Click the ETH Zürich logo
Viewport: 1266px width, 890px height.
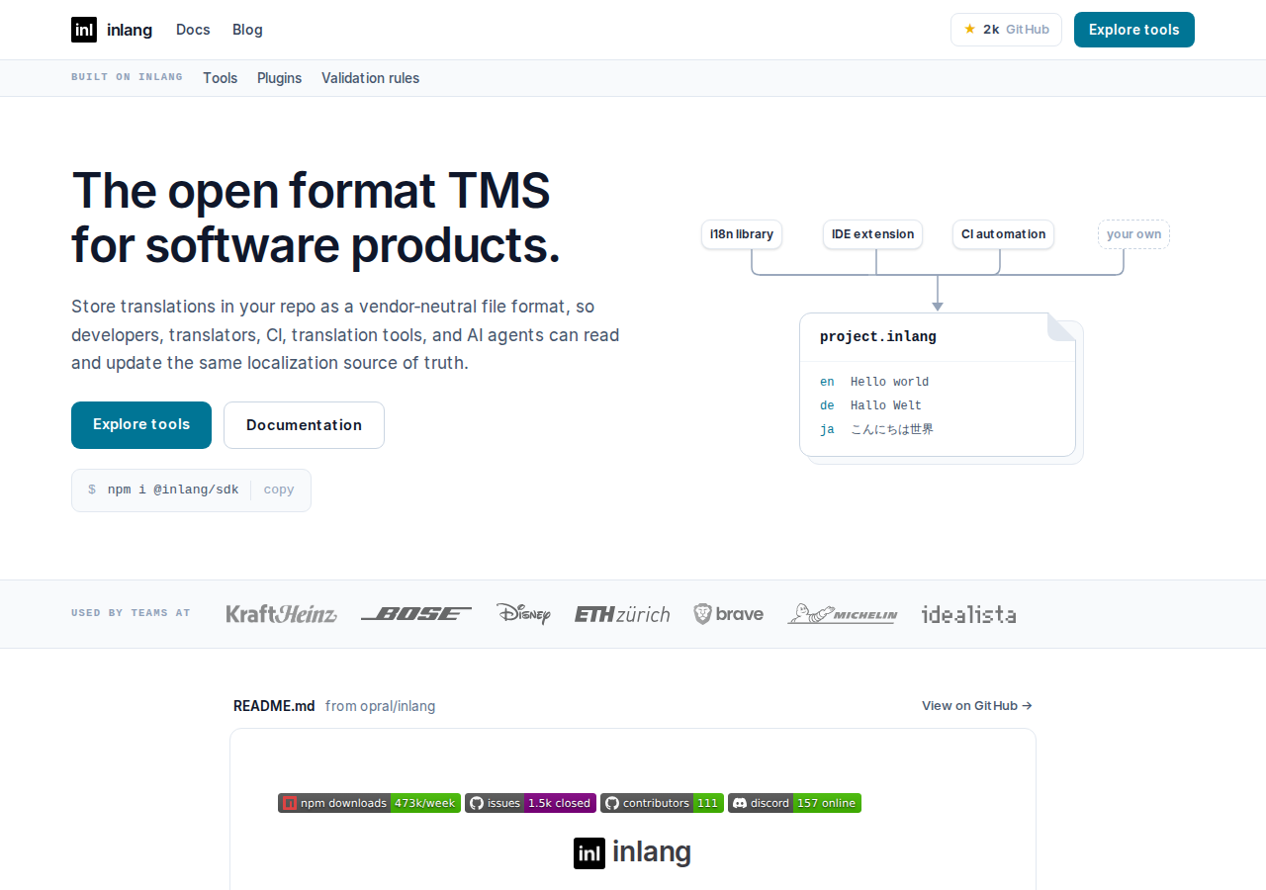pos(622,614)
